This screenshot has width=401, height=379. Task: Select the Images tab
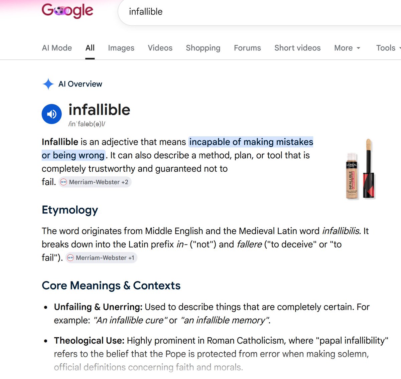coord(121,48)
